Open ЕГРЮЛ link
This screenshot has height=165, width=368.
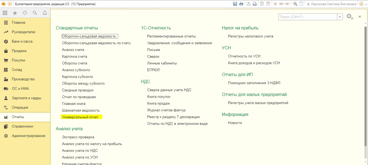click(153, 70)
